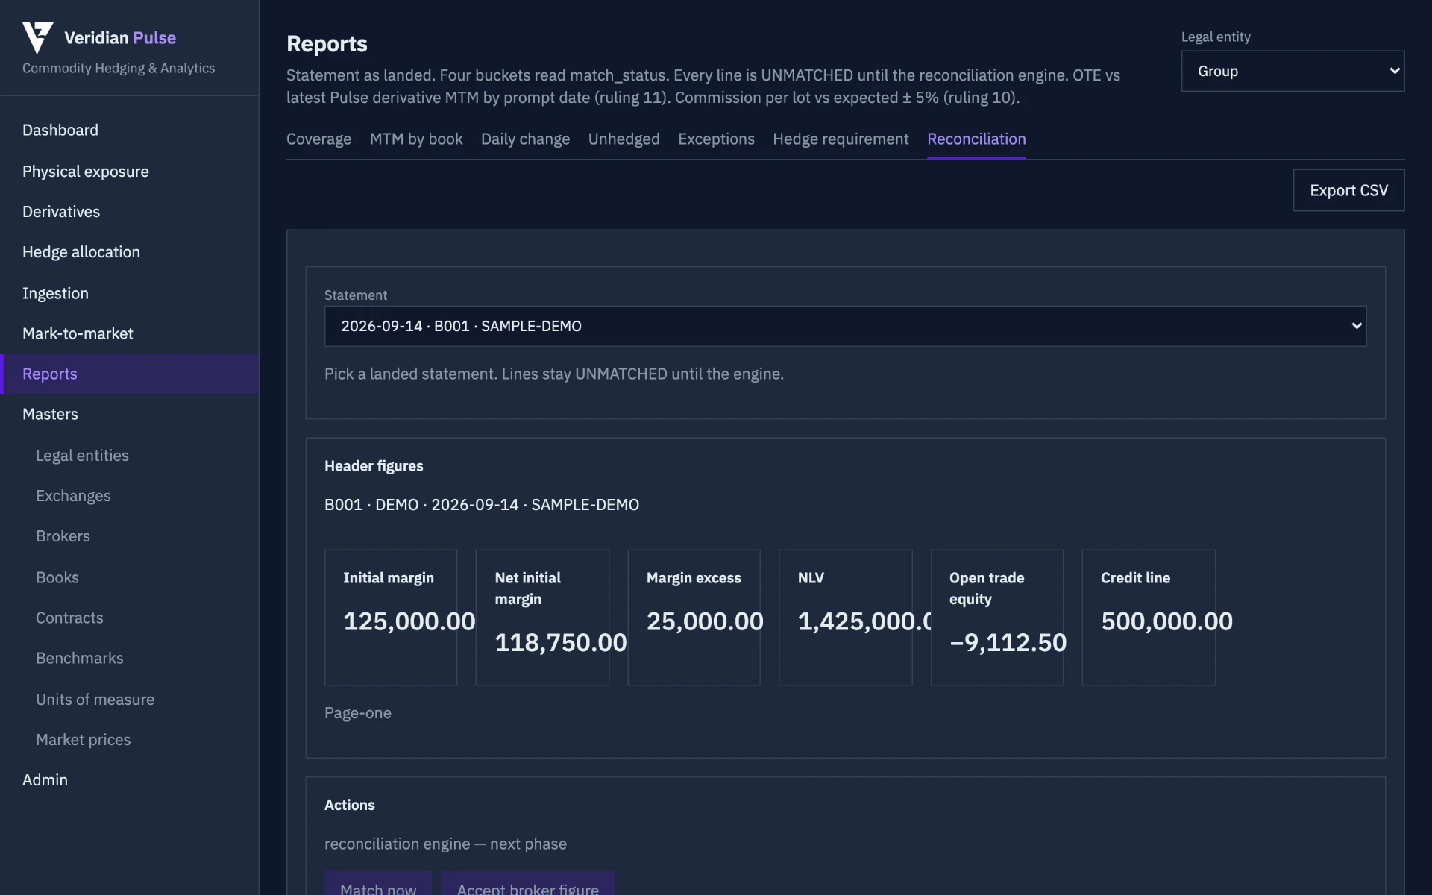Open the Admin sidebar item
Viewport: 1432px width, 895px height.
pyautogui.click(x=130, y=779)
